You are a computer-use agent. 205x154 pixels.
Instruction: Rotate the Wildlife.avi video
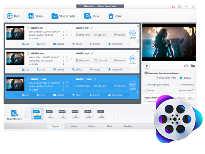pos(95,44)
